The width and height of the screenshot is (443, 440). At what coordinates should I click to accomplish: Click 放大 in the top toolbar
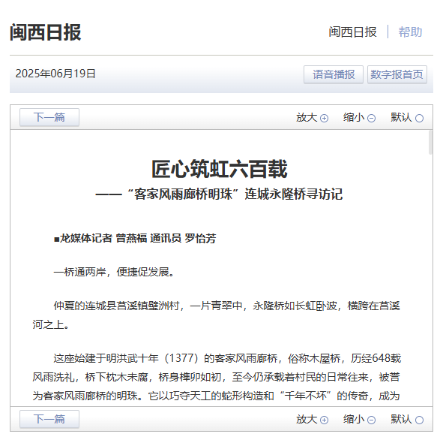tap(307, 117)
